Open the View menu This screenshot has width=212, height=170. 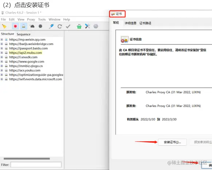[x=21, y=19]
